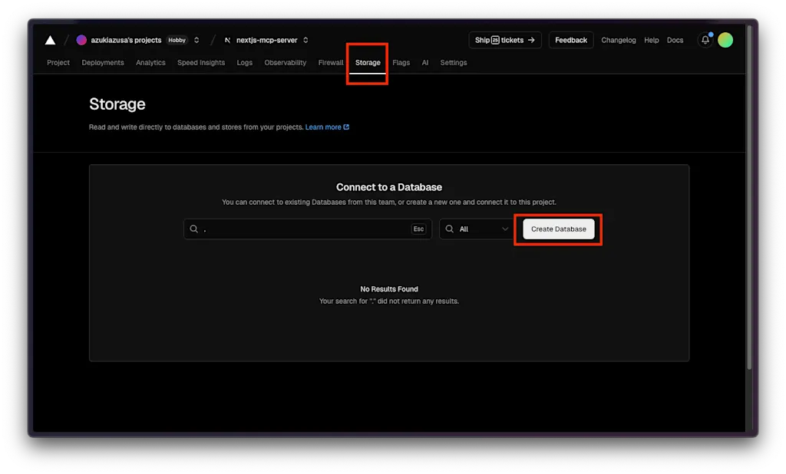Switch to the Deployments tab
The width and height of the screenshot is (786, 474).
pos(103,63)
